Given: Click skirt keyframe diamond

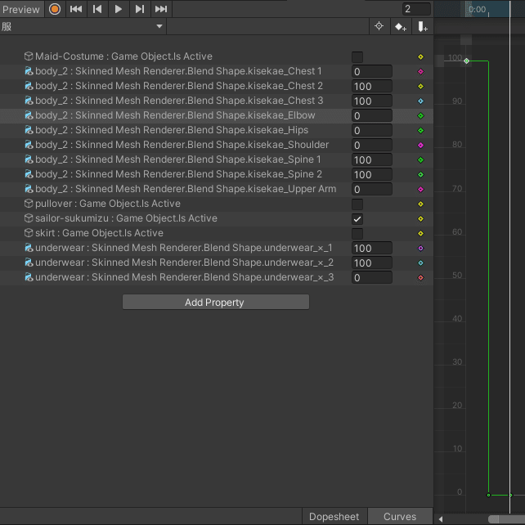Looking at the screenshot, I should pos(421,234).
